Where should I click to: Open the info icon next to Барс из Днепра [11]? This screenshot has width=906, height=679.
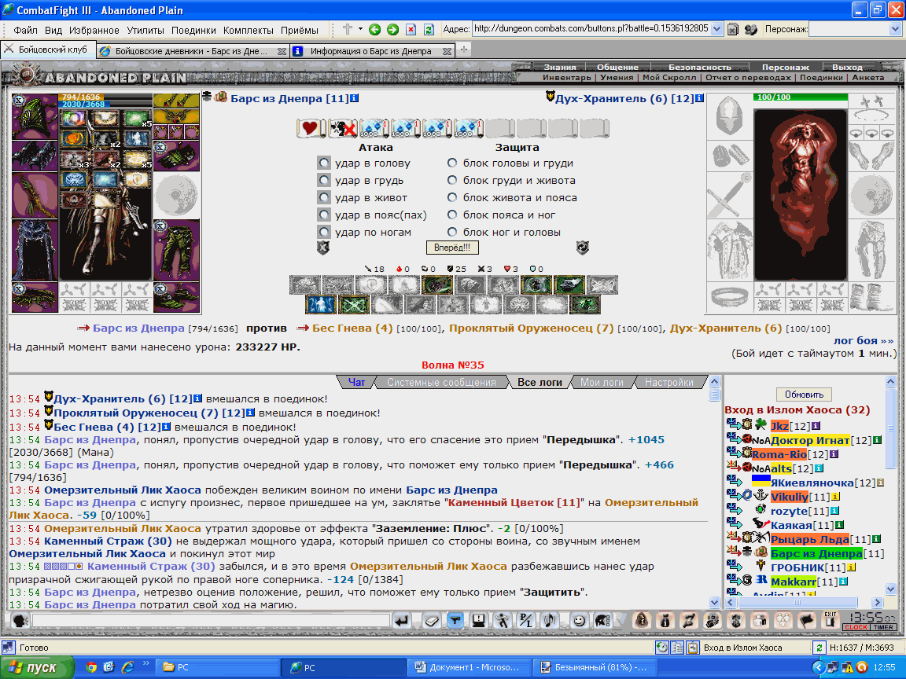click(x=354, y=98)
